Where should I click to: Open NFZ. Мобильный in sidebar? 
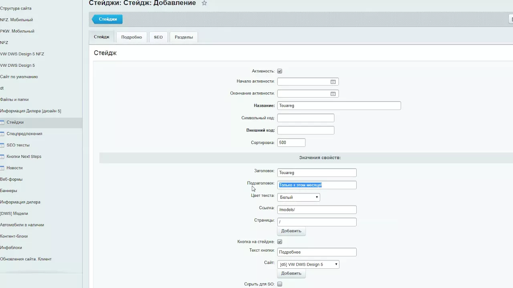(16, 20)
